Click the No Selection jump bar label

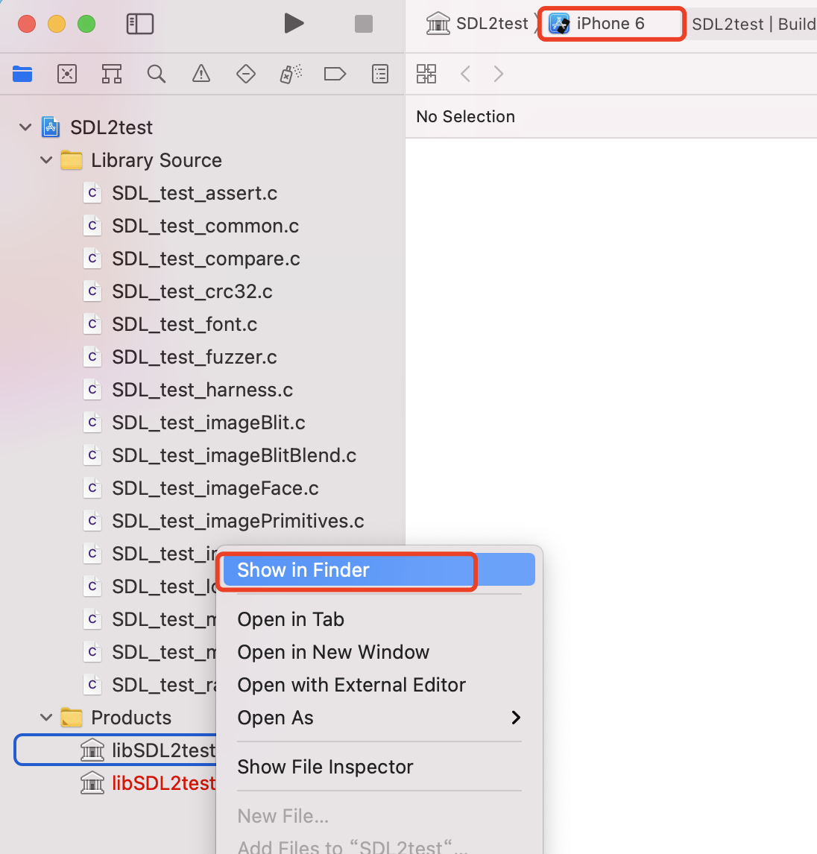point(465,116)
